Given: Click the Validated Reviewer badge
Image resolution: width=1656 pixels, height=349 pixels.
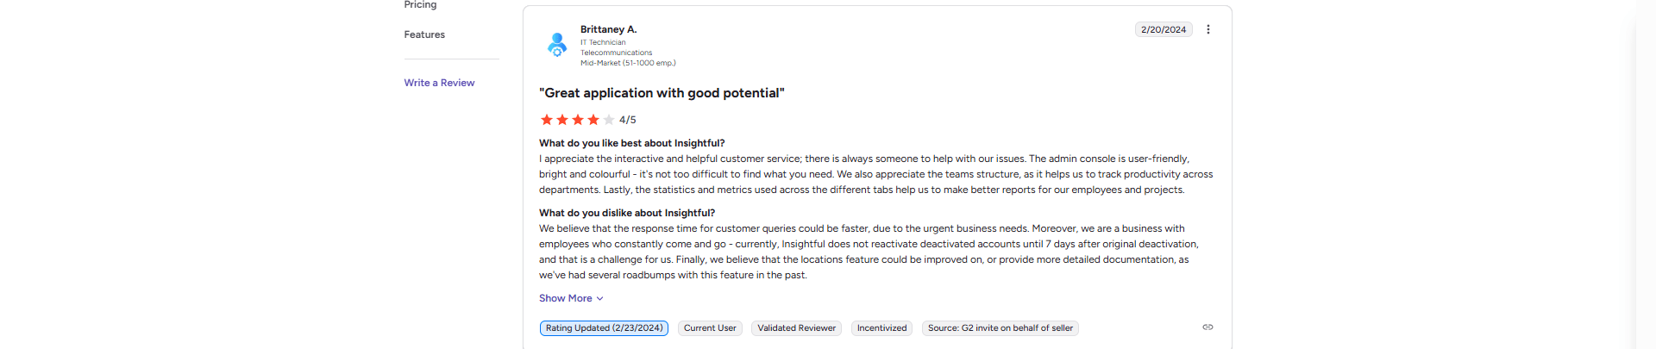Looking at the screenshot, I should (x=796, y=328).
